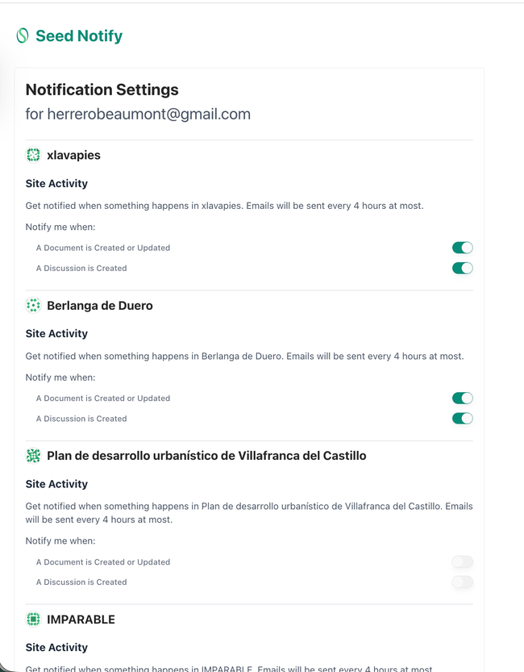Click the Seed Notify leaf logo icon
Image resolution: width=524 pixels, height=672 pixels.
(23, 35)
